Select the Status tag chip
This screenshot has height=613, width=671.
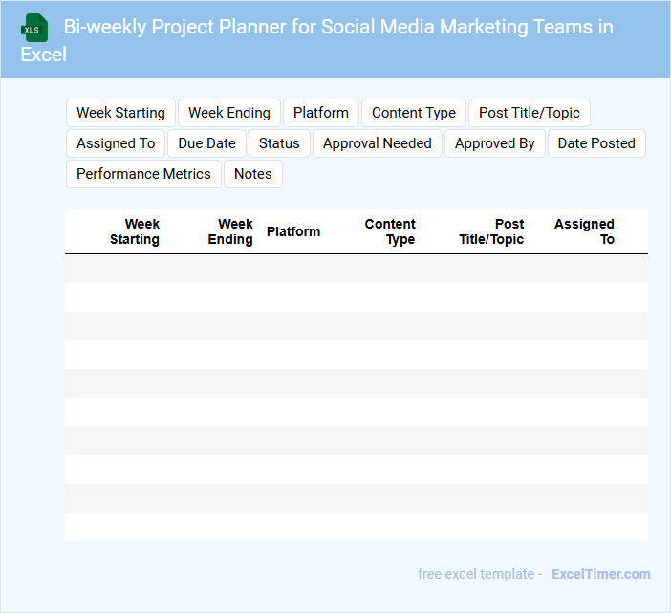coord(279,143)
